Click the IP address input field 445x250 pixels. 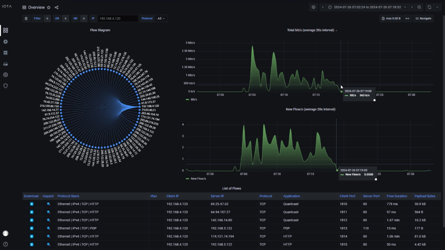pyautogui.click(x=118, y=18)
